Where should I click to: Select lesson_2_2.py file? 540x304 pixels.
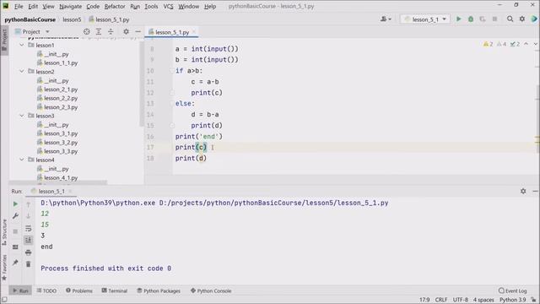[x=61, y=98]
